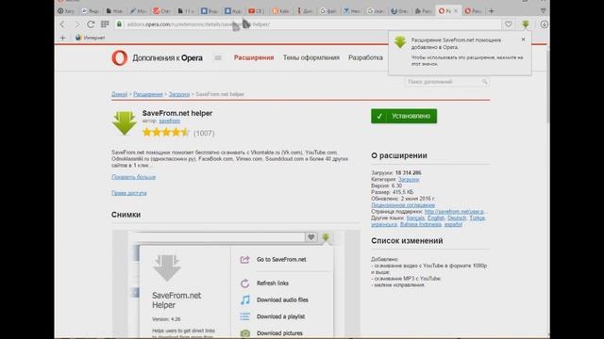
Task: Go back with the browser back arrow
Action: pyautogui.click(x=62, y=24)
